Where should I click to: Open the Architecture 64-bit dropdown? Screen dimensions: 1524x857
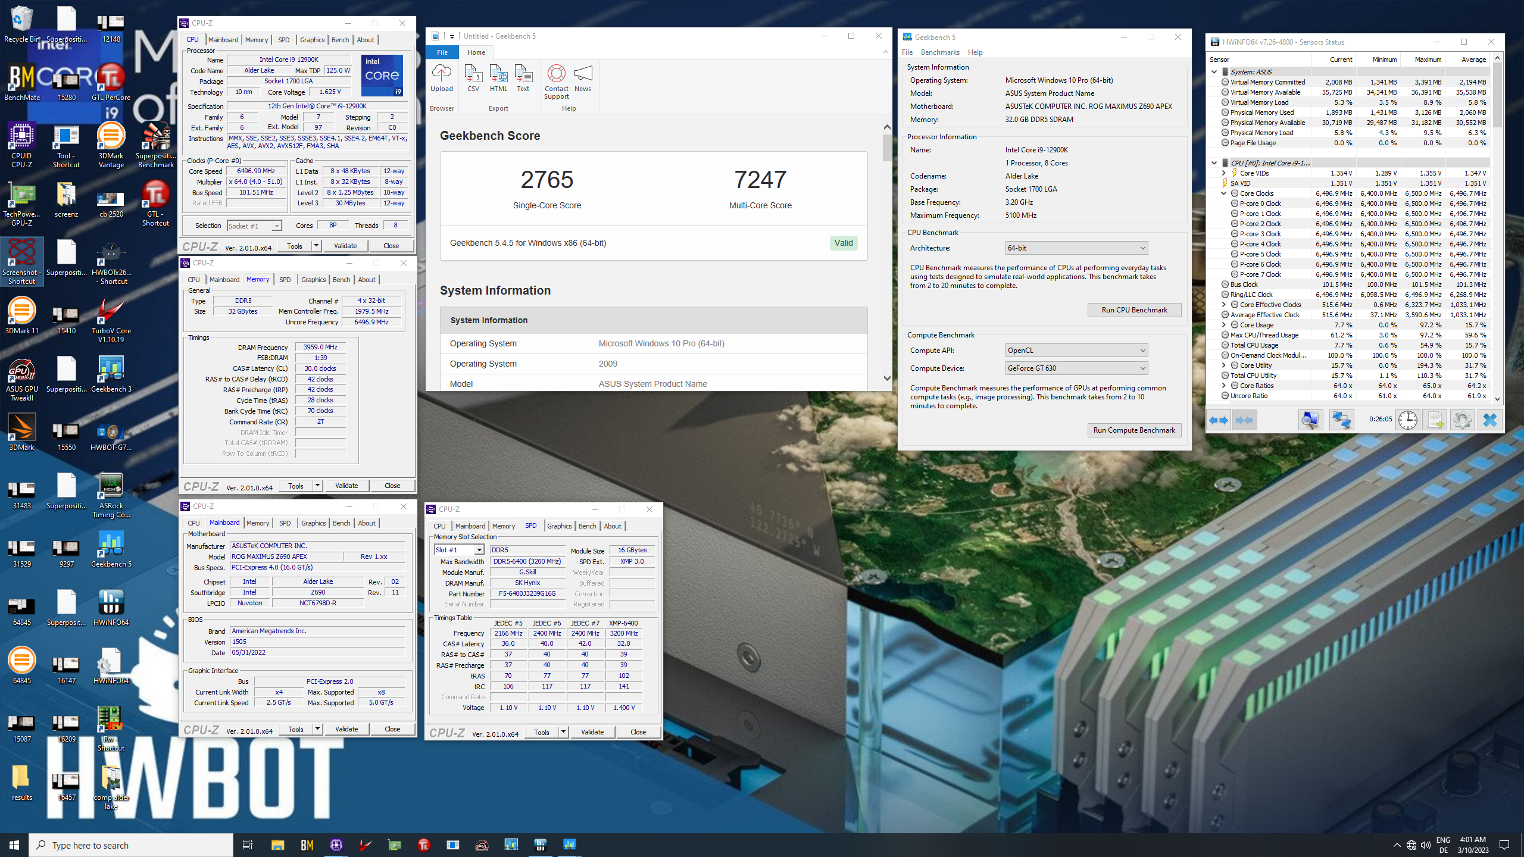coord(1076,248)
